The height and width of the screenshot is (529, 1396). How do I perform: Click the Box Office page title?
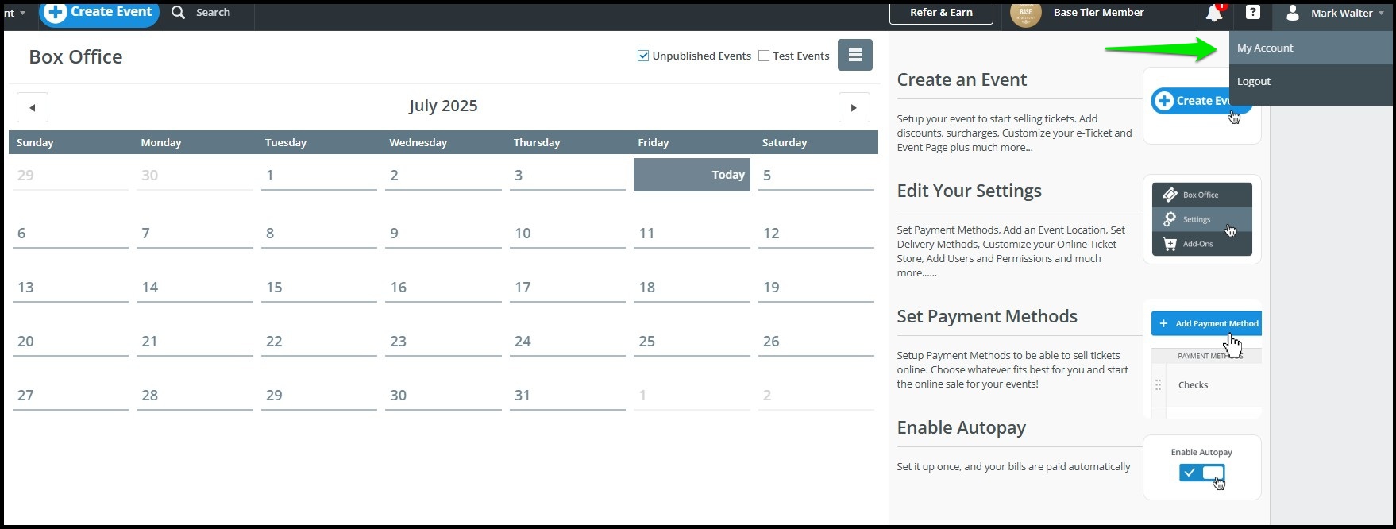(x=75, y=56)
